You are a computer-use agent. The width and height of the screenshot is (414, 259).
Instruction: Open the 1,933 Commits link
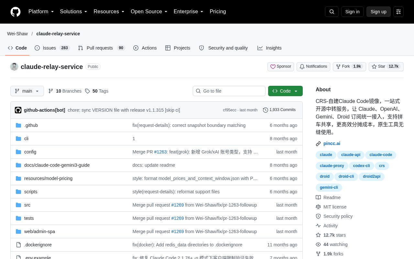click(279, 110)
